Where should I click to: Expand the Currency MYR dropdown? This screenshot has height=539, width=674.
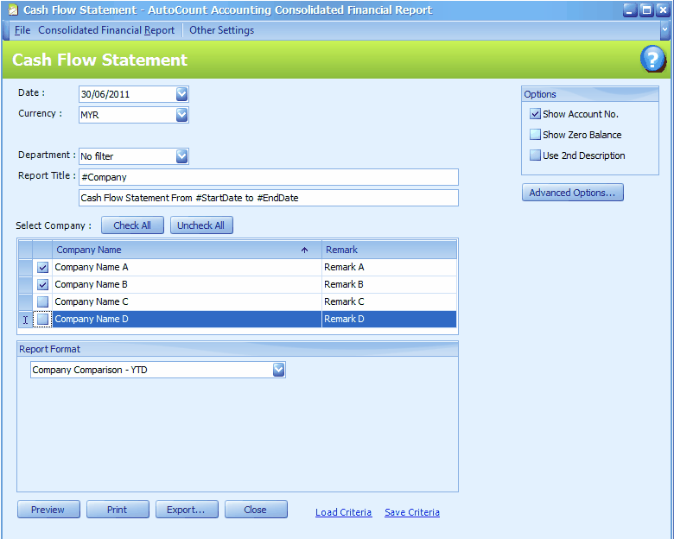[x=181, y=114]
